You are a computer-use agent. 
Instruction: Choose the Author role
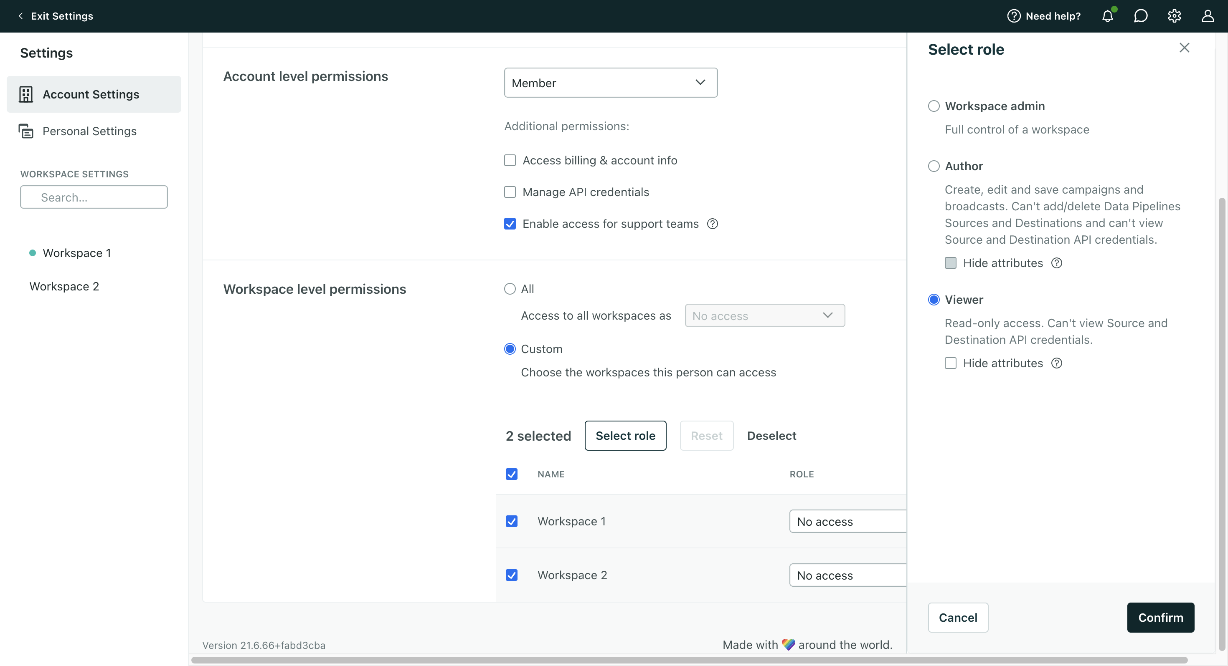(x=934, y=166)
